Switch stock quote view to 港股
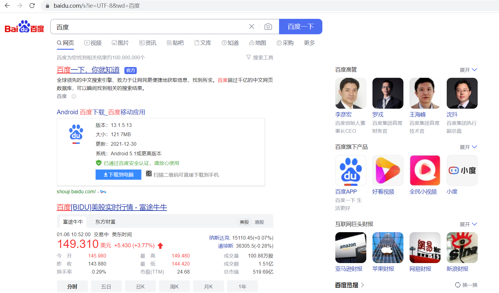Viewport: 499px width, 293px height. click(x=259, y=222)
